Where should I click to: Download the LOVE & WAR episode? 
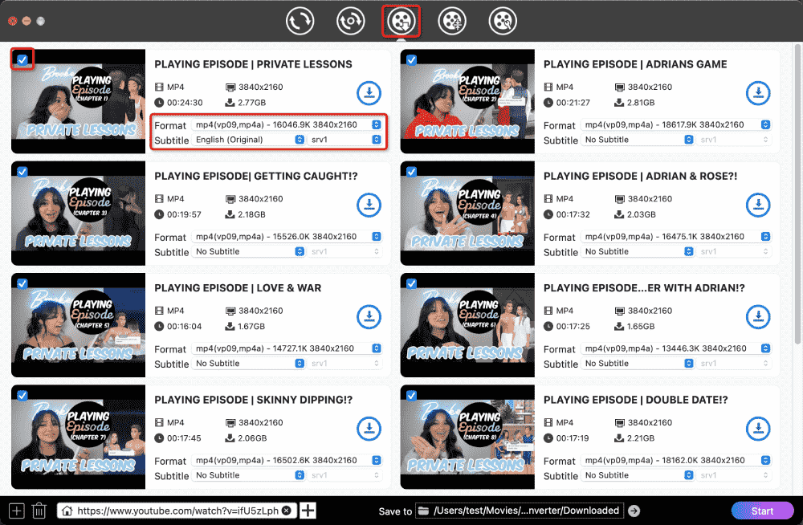tap(369, 317)
